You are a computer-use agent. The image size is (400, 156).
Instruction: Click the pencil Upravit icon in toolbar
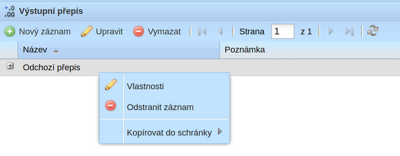tap(87, 32)
